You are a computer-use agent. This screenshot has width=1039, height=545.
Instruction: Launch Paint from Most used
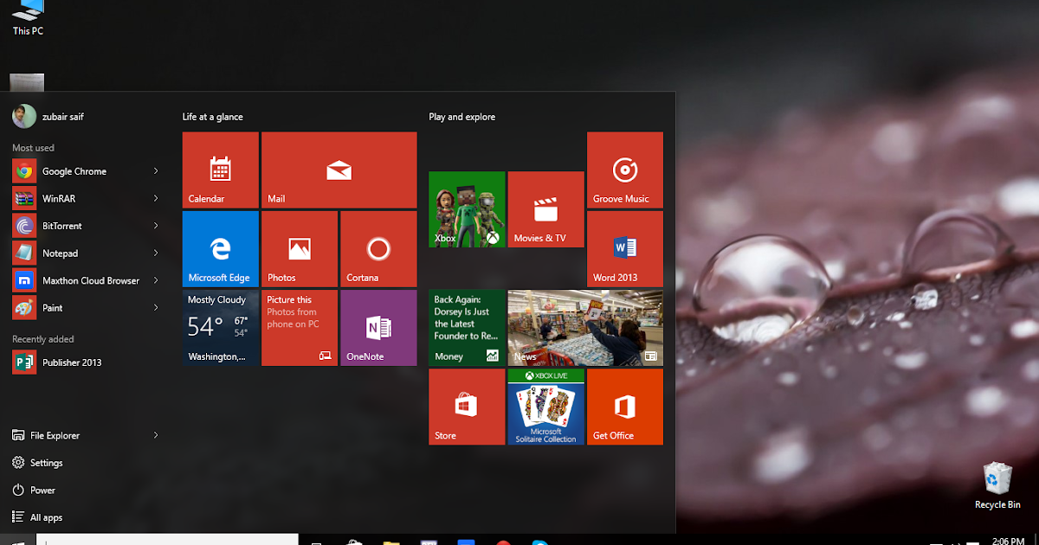(52, 307)
